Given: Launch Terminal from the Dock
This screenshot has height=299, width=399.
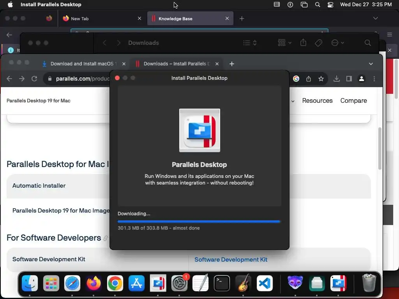Looking at the screenshot, I should click(222, 283).
